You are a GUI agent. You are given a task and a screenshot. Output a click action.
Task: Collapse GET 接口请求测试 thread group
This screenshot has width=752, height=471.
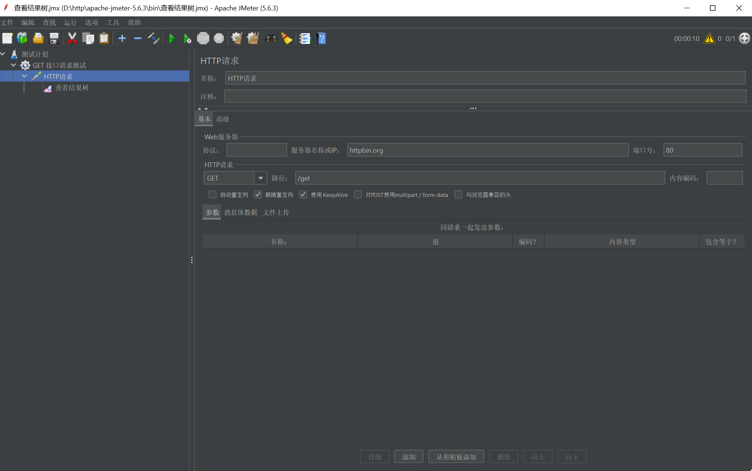[13, 65]
